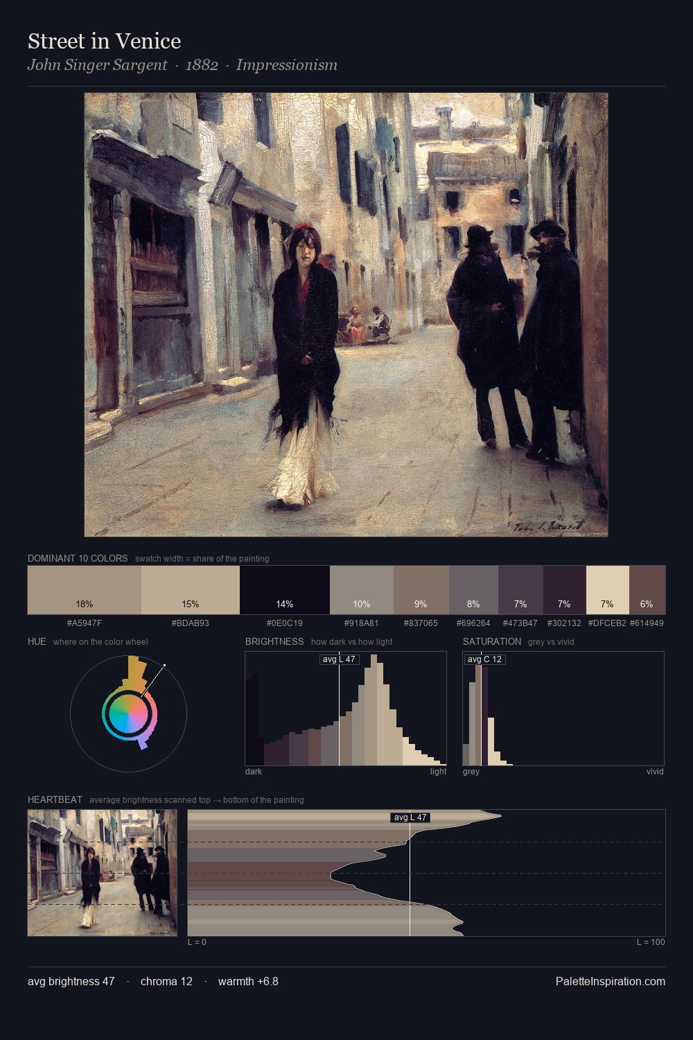Click the 'DOMINANT 10 COLORS' heading
This screenshot has width=693, height=1040.
pyautogui.click(x=78, y=558)
